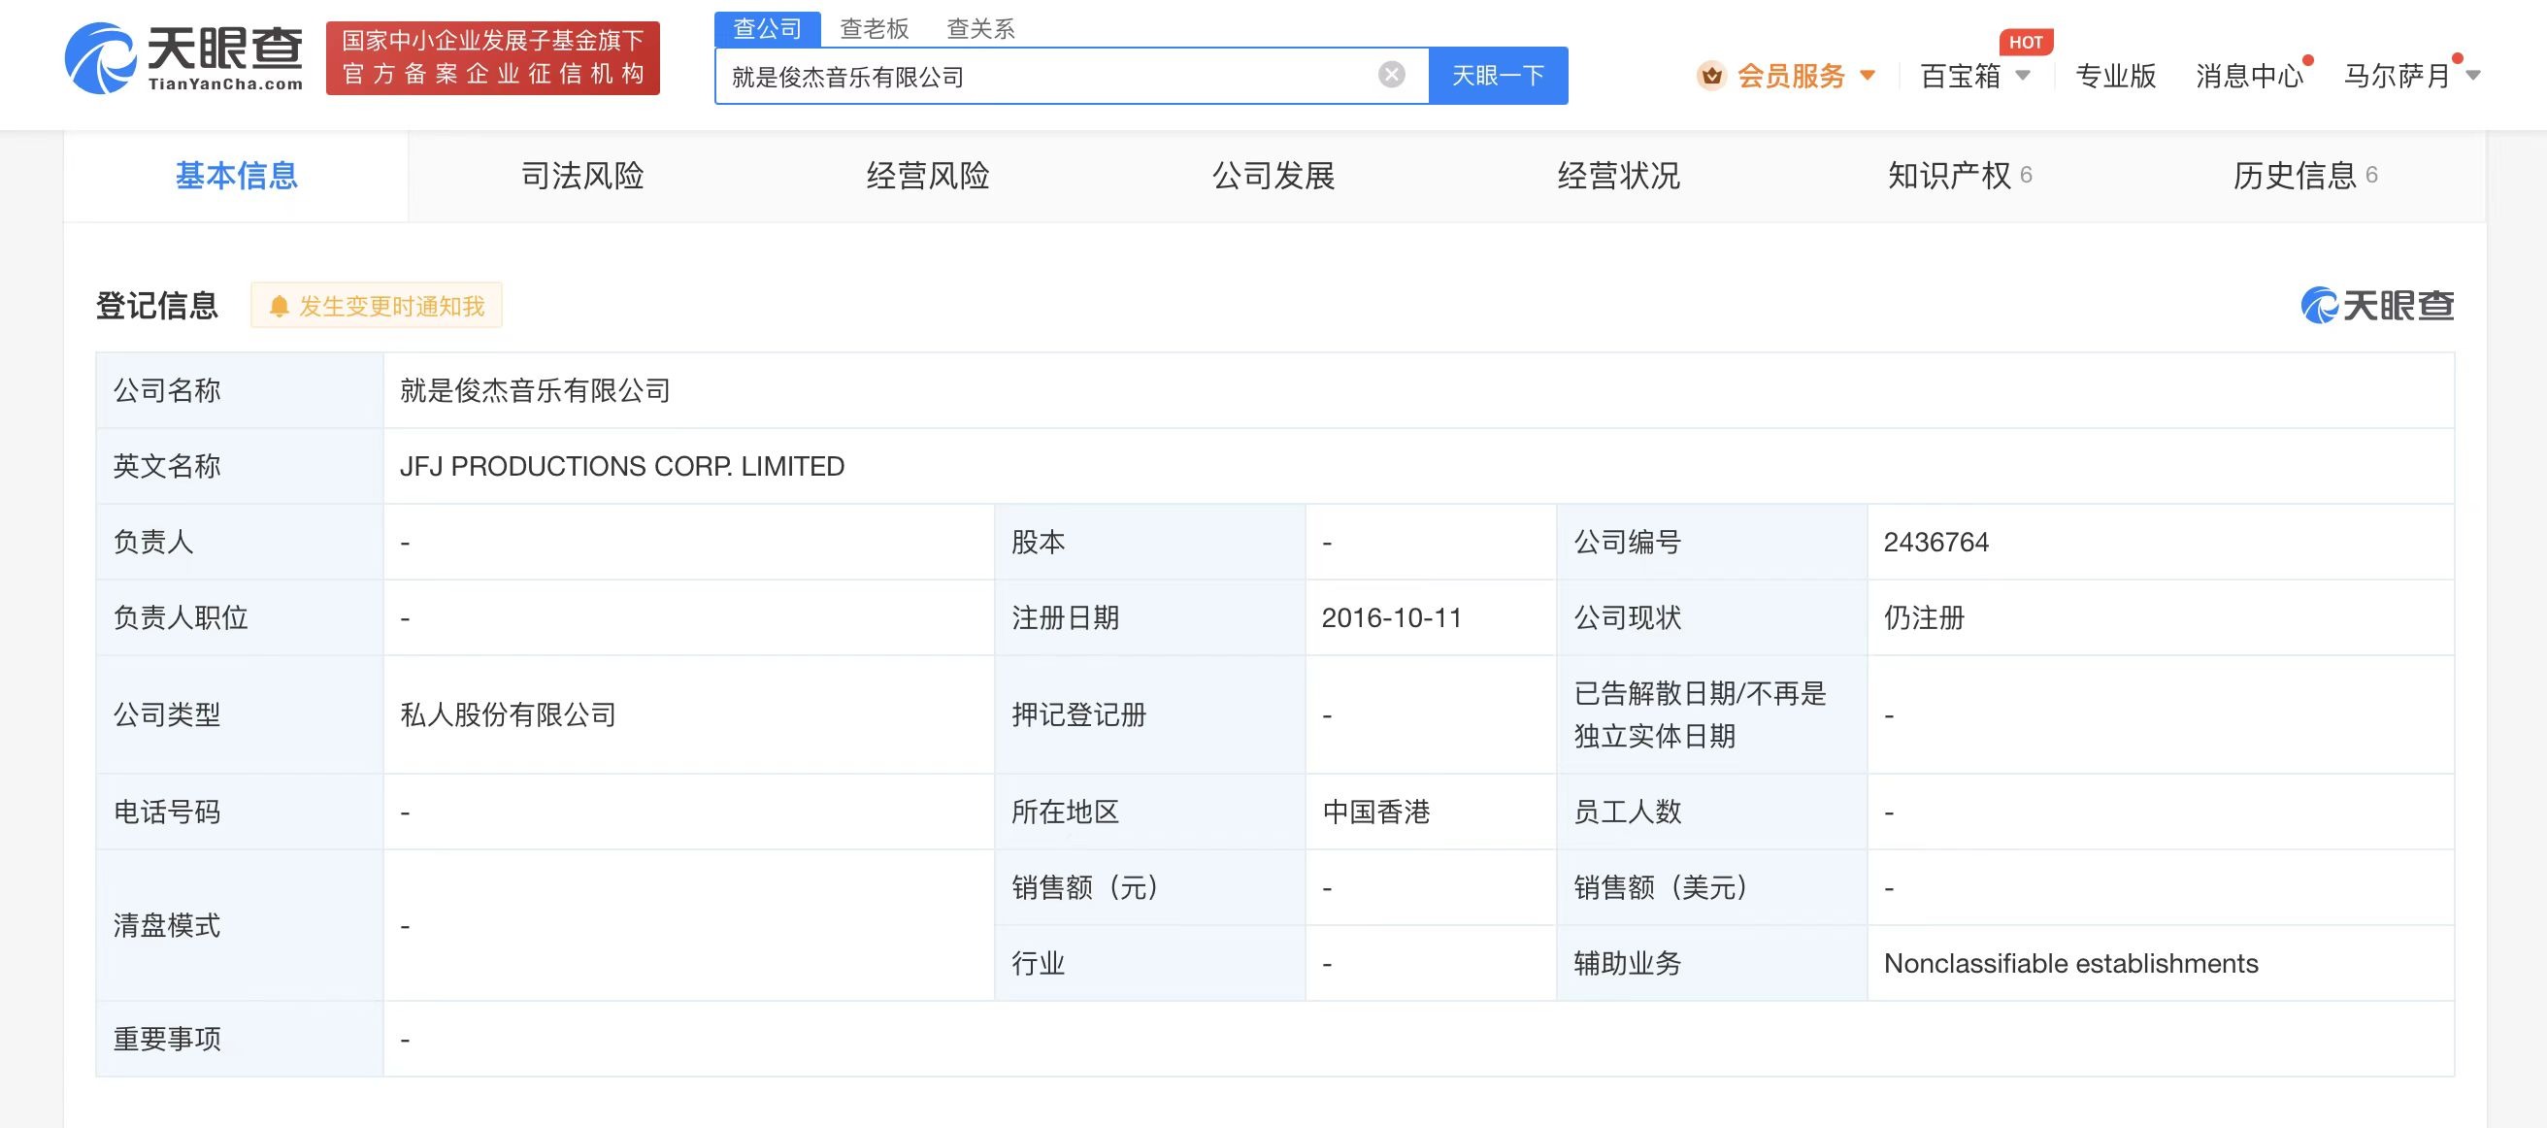Click inside the company search input field
2547x1128 pixels.
click(x=1039, y=75)
